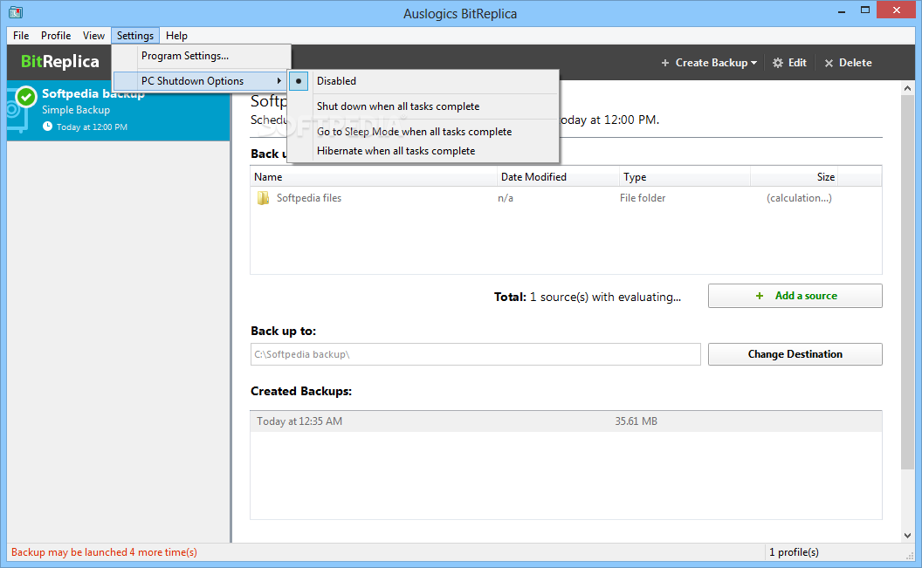922x568 pixels.
Task: Click the plus icon next to Create Backup
Action: click(665, 63)
